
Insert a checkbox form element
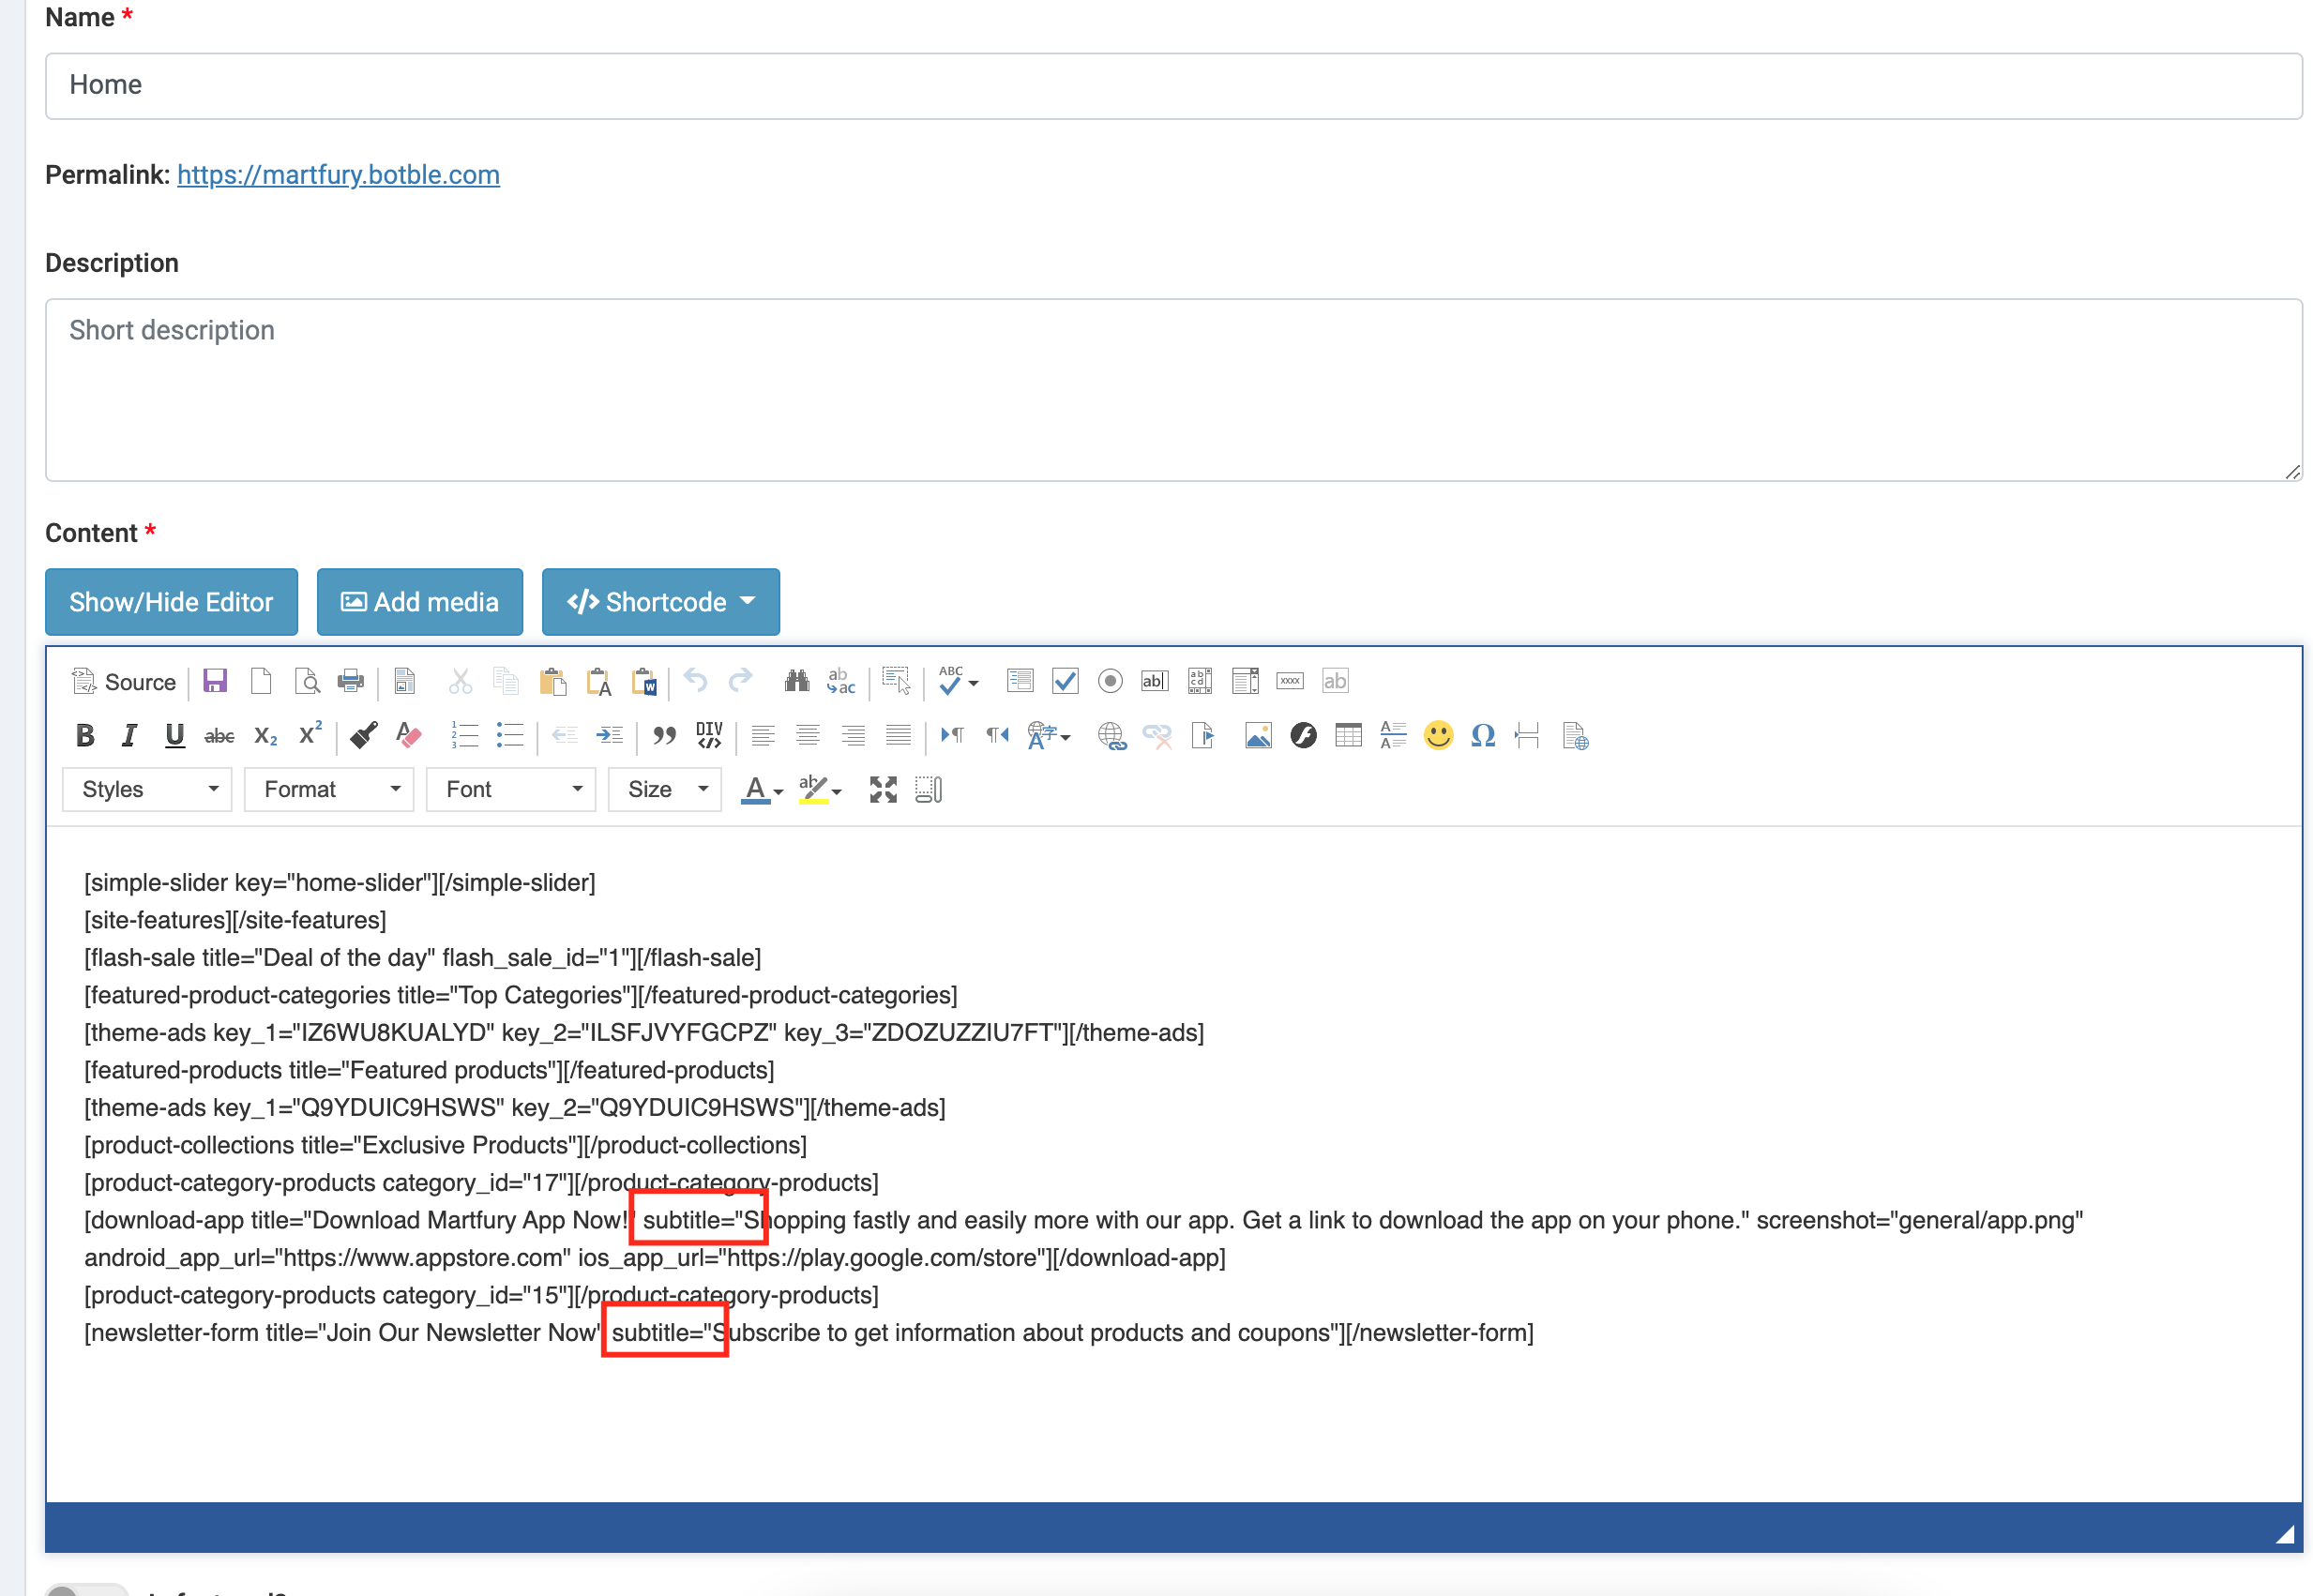coord(1065,682)
